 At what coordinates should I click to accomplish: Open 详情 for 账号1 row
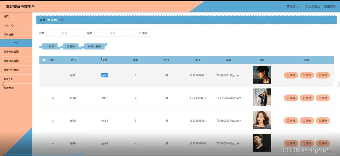291,75
